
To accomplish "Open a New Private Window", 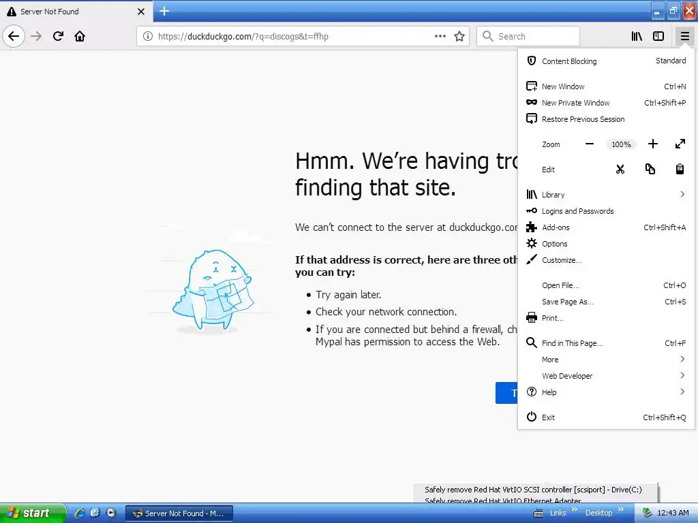I will tap(606, 103).
